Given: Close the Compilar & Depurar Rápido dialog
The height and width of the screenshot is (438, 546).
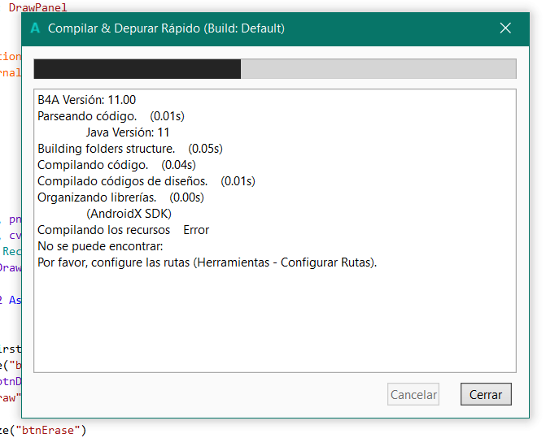Looking at the screenshot, I should [x=505, y=28].
